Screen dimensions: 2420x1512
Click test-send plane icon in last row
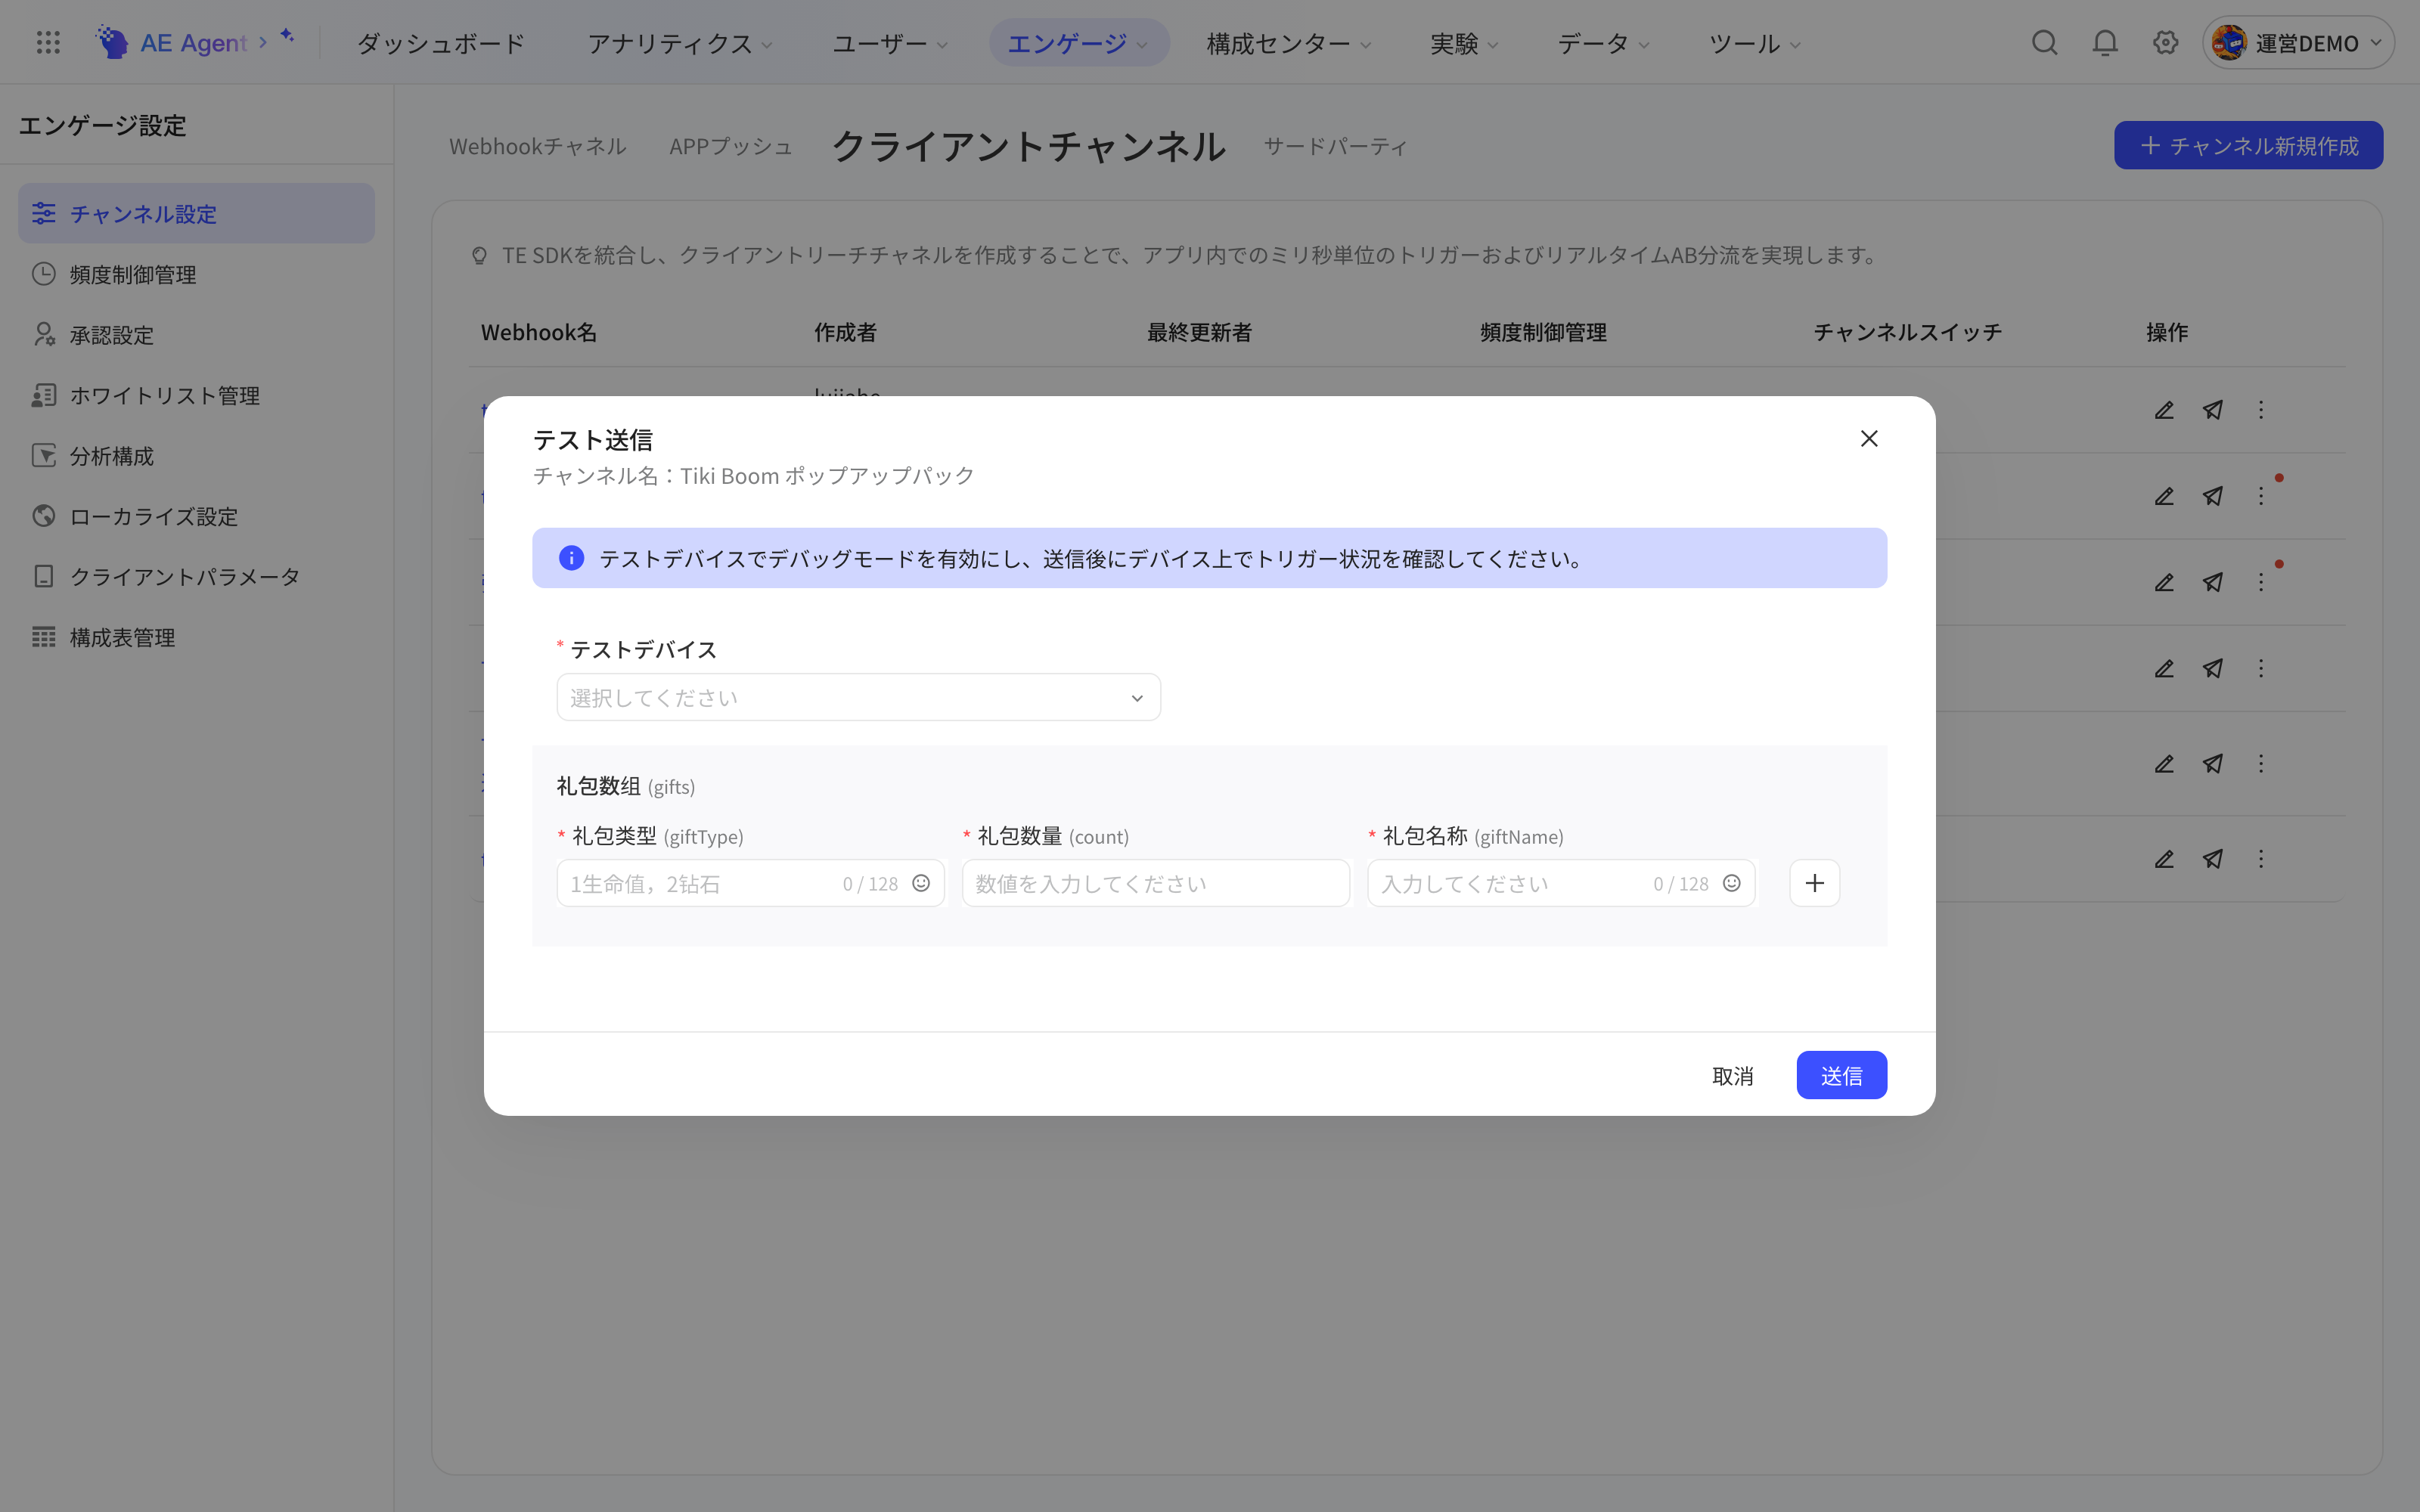2213,859
